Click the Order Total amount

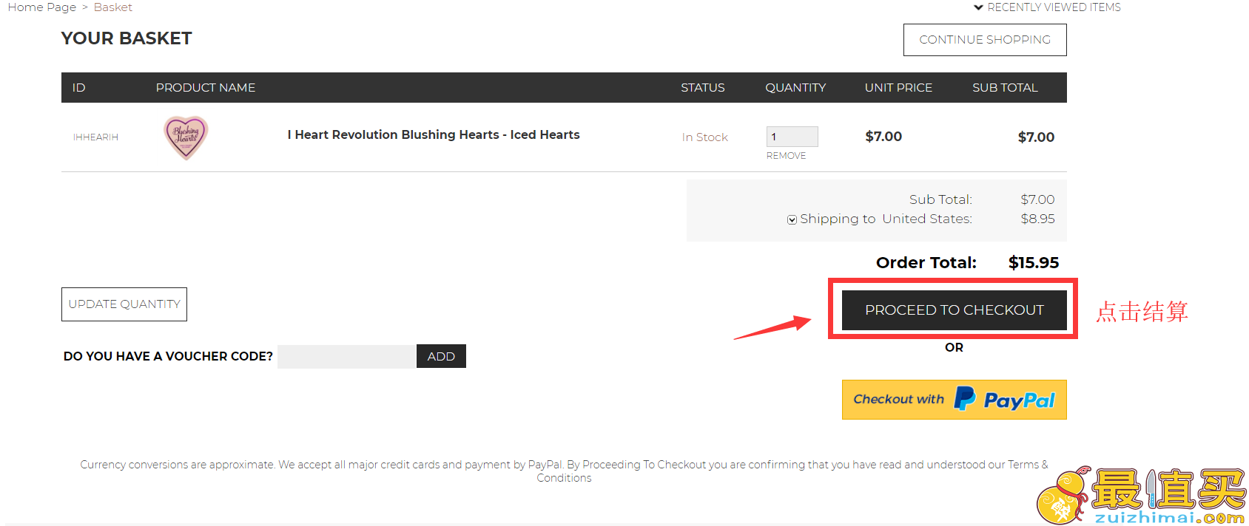coord(1034,263)
